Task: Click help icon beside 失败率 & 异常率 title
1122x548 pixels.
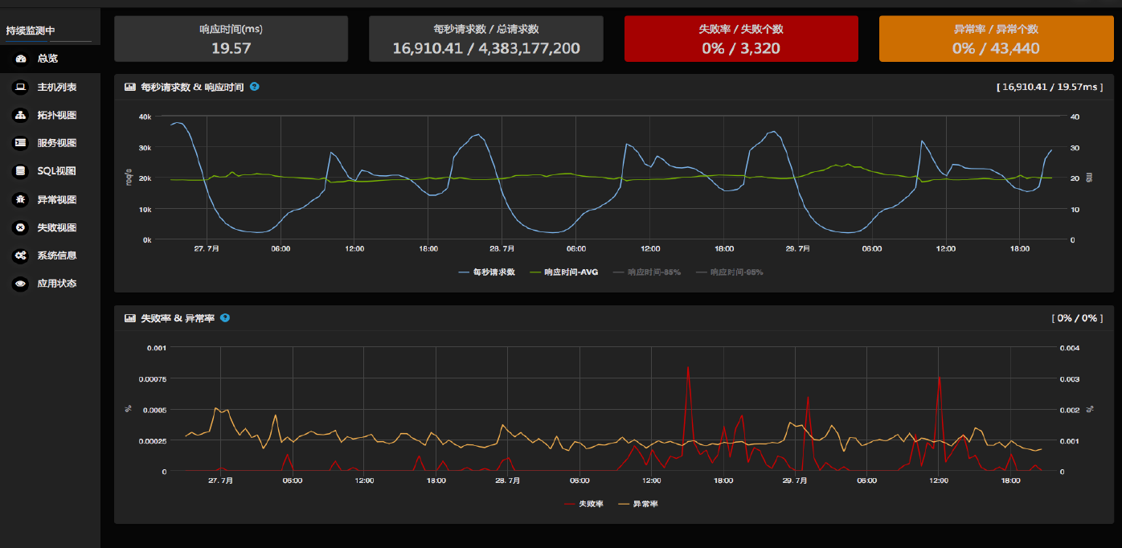Action: click(x=225, y=317)
